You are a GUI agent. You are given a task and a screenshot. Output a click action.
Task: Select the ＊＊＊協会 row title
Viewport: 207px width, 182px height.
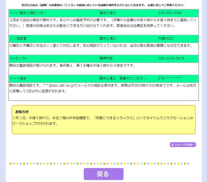point(18,78)
